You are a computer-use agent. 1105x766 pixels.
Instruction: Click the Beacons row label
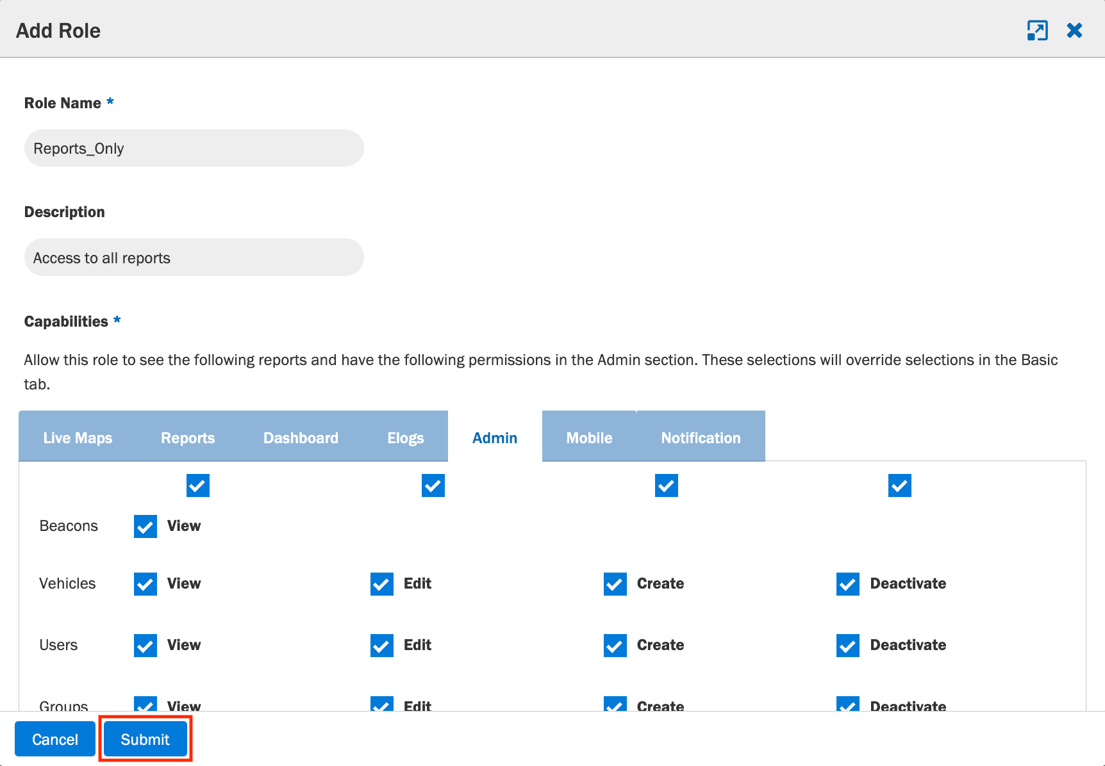[x=69, y=526]
